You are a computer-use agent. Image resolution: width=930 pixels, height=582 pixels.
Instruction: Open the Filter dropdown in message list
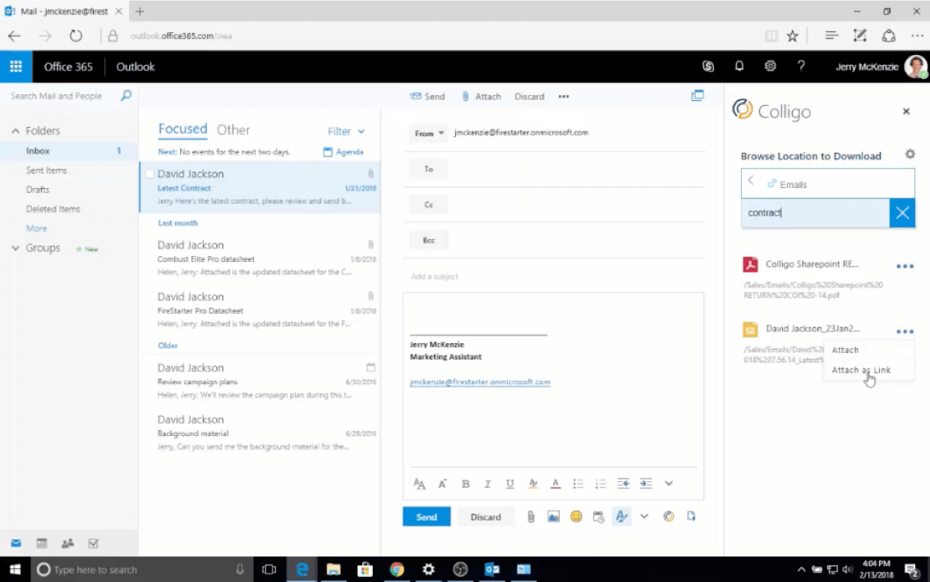346,131
